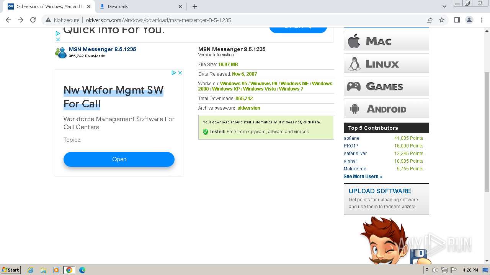Click the Windows 95 compatibility link
Screen dimensions: 490x275
234,84
